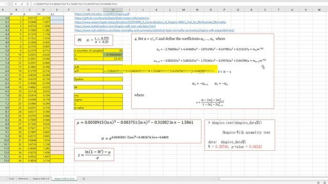The width and height of the screenshot is (328, 184).
Task: Select column K header
Action: point(156,10)
